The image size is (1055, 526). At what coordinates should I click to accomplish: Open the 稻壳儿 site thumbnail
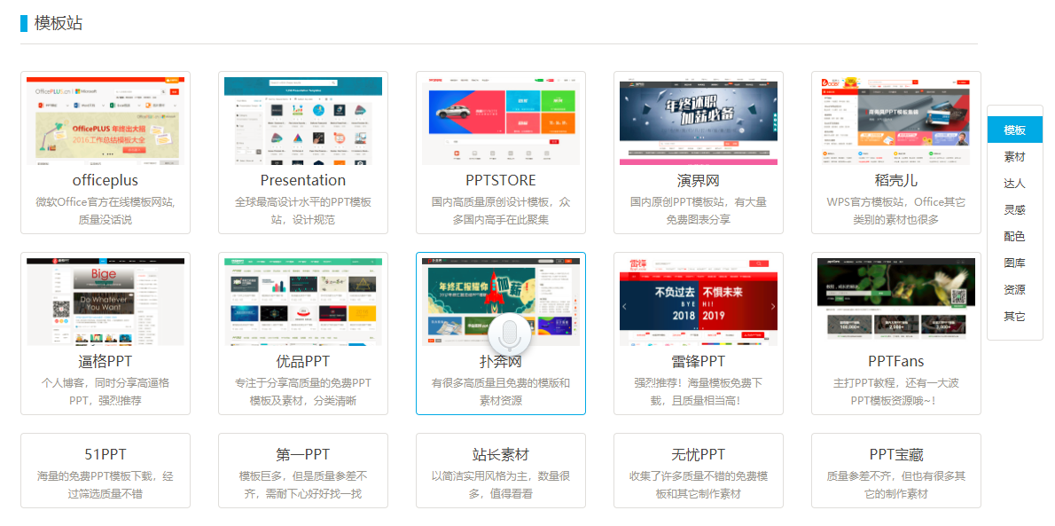point(896,121)
